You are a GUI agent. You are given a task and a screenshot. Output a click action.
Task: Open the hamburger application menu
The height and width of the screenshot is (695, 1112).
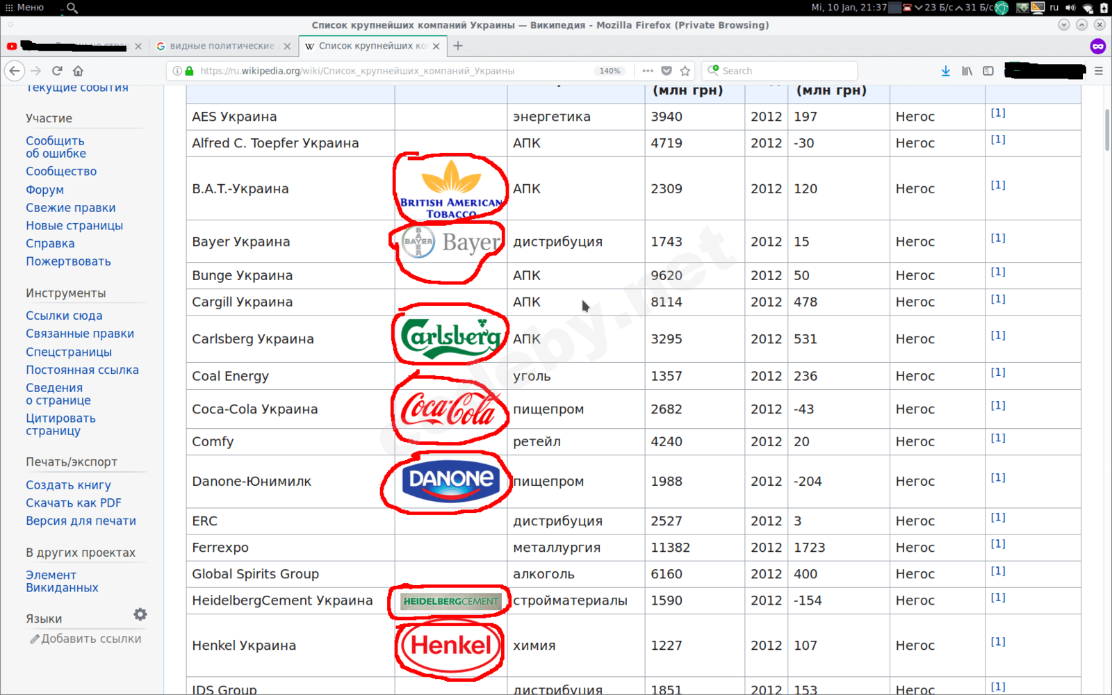[1099, 71]
